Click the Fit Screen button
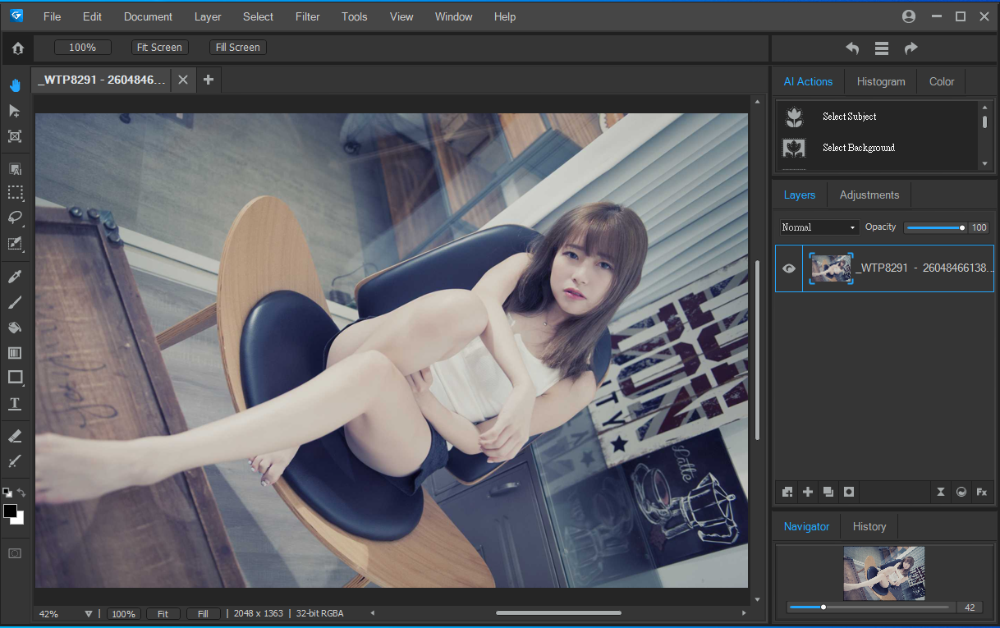 [160, 48]
